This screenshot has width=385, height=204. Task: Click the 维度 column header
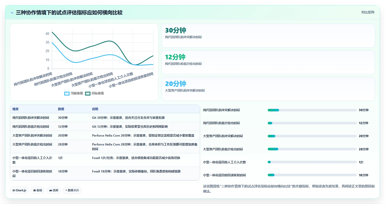coord(15,109)
